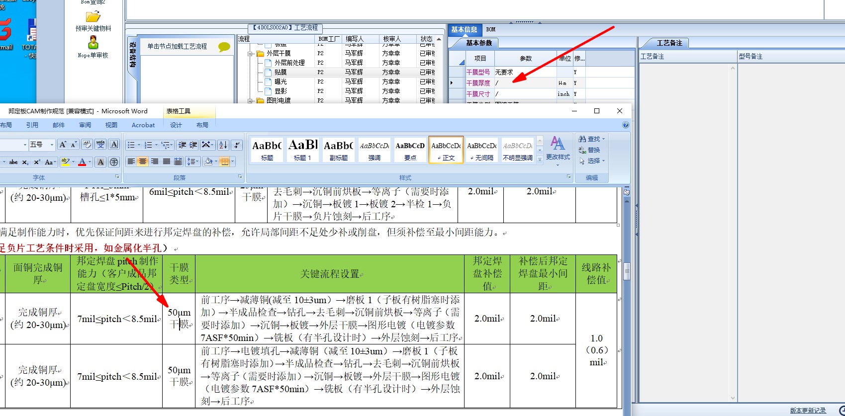845x416 pixels.
Task: Apply 副标题 style
Action: coord(338,150)
